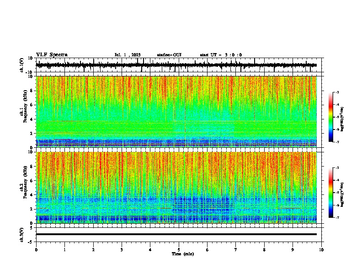This screenshot has height=280, width=362.
Task: Click time axis tick label '7'
Action: click(x=236, y=250)
